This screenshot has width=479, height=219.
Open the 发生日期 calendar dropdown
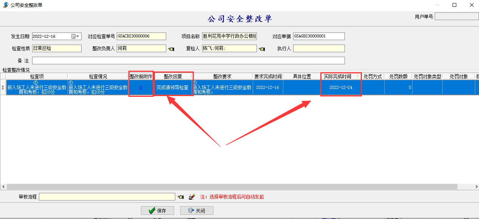[76, 36]
